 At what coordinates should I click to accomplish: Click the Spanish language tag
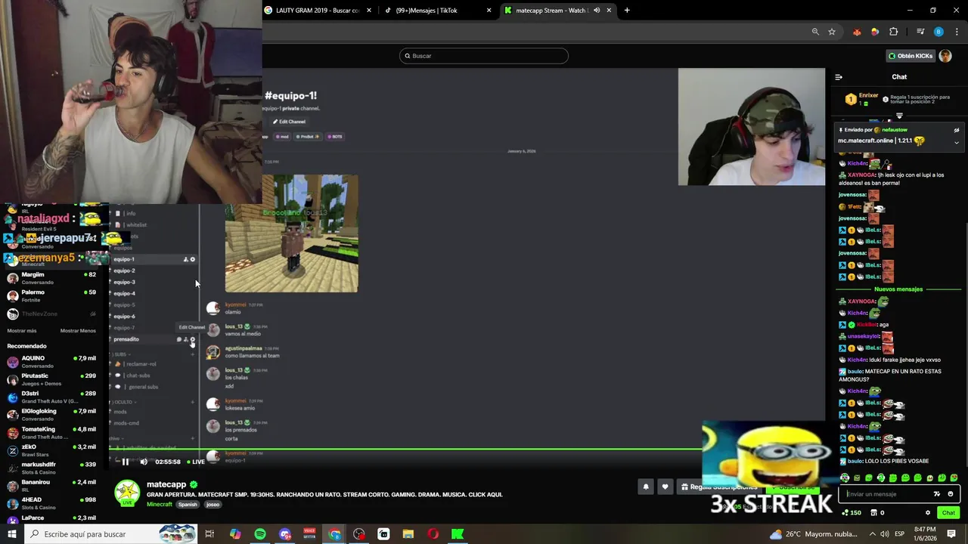tap(188, 505)
